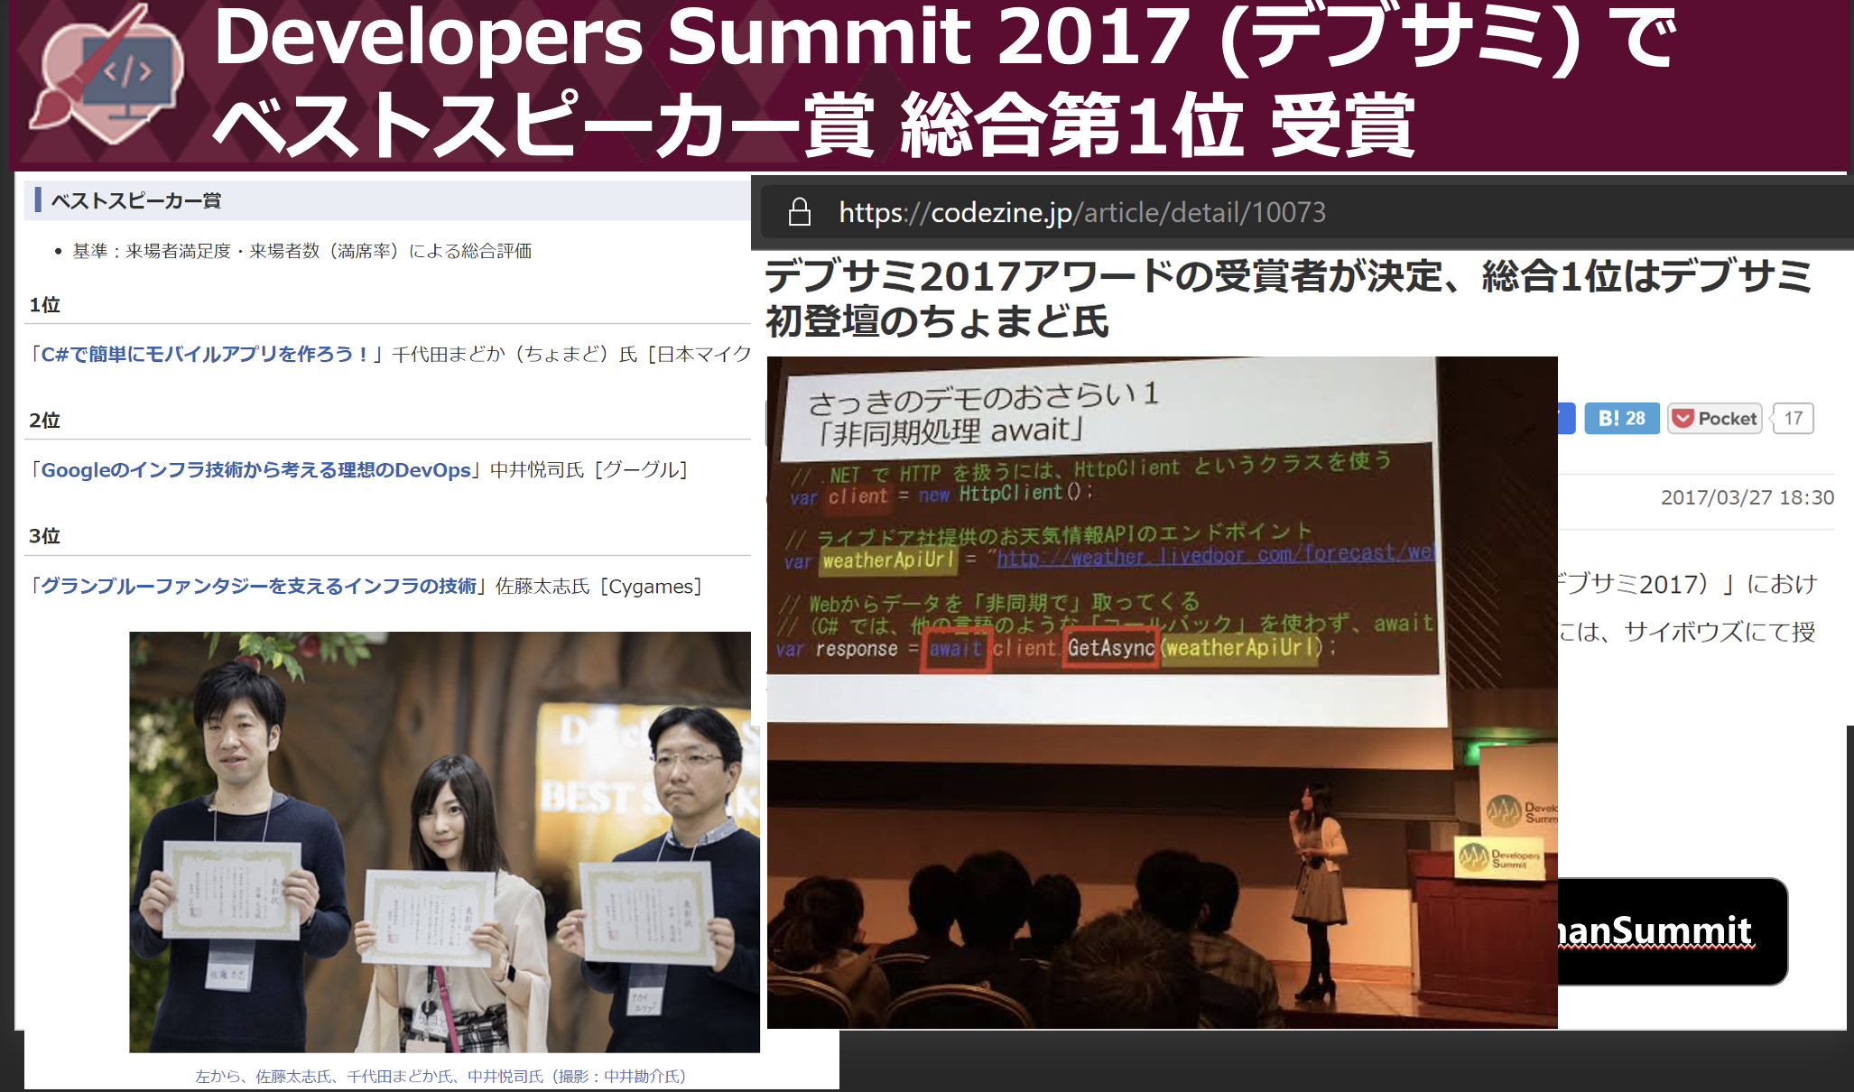Click the Pocket count bubble showing 17

(1793, 419)
